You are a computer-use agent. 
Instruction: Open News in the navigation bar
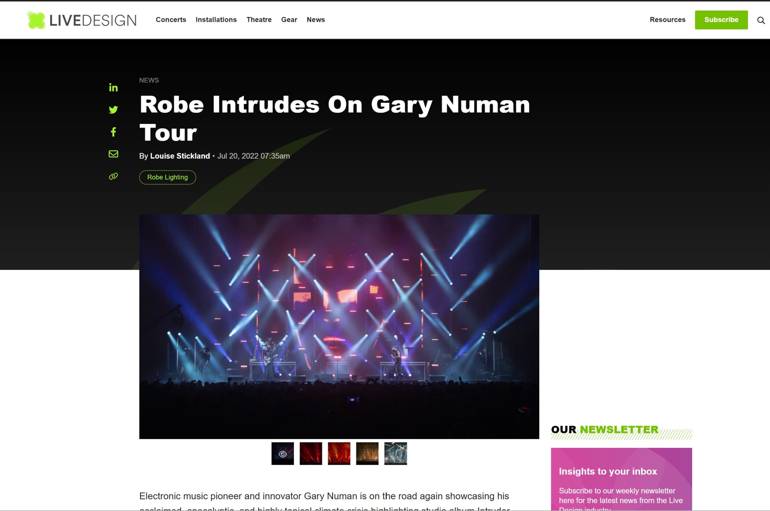(316, 20)
